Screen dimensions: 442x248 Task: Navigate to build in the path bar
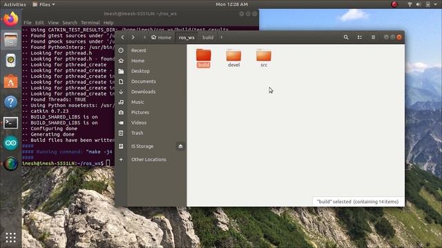208,37
